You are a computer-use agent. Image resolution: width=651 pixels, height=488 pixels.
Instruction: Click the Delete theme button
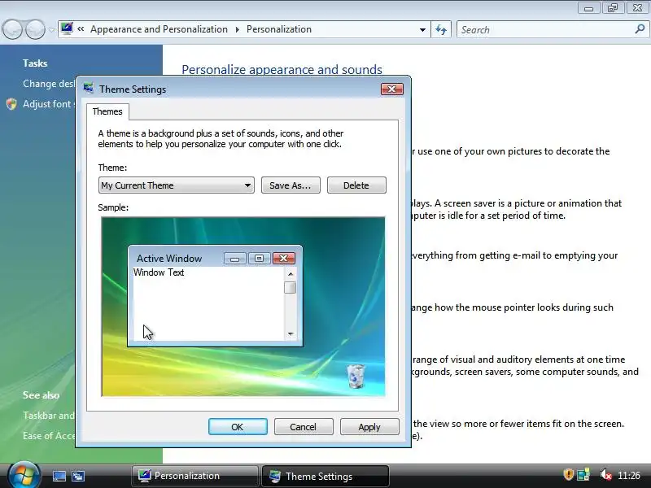point(356,185)
